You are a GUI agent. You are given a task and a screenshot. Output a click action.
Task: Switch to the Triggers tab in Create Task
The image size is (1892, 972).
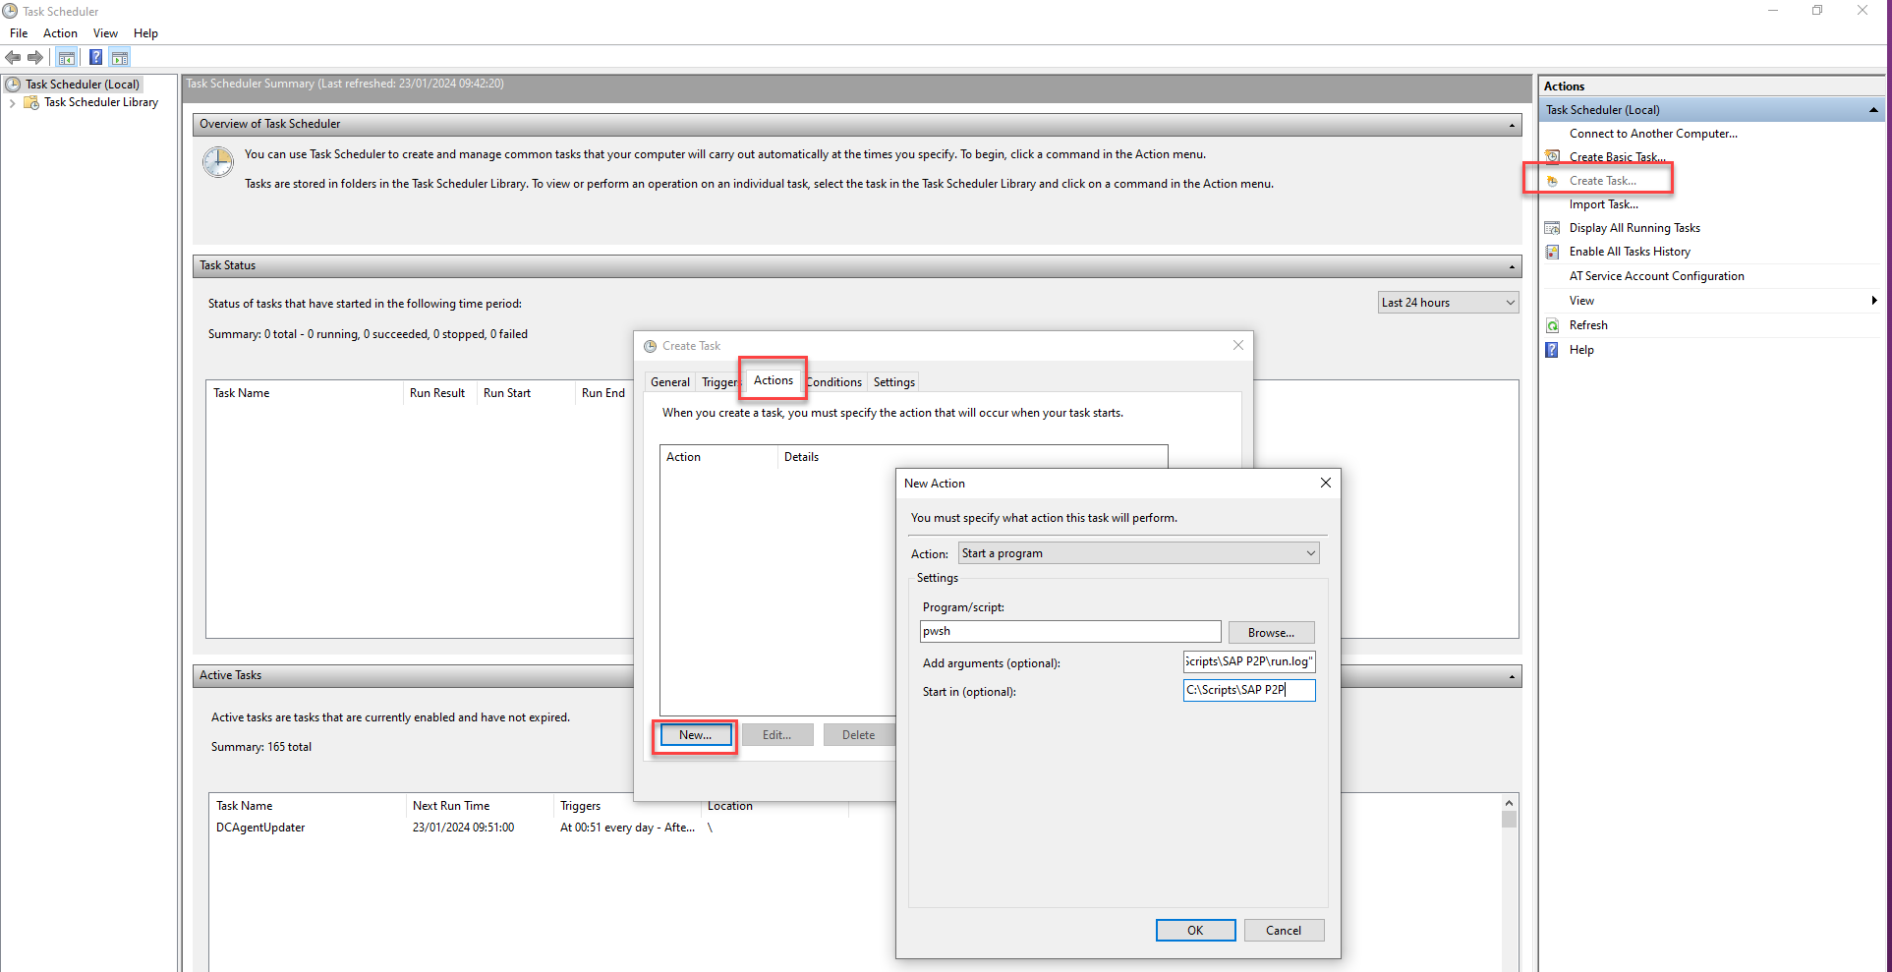[x=718, y=381]
